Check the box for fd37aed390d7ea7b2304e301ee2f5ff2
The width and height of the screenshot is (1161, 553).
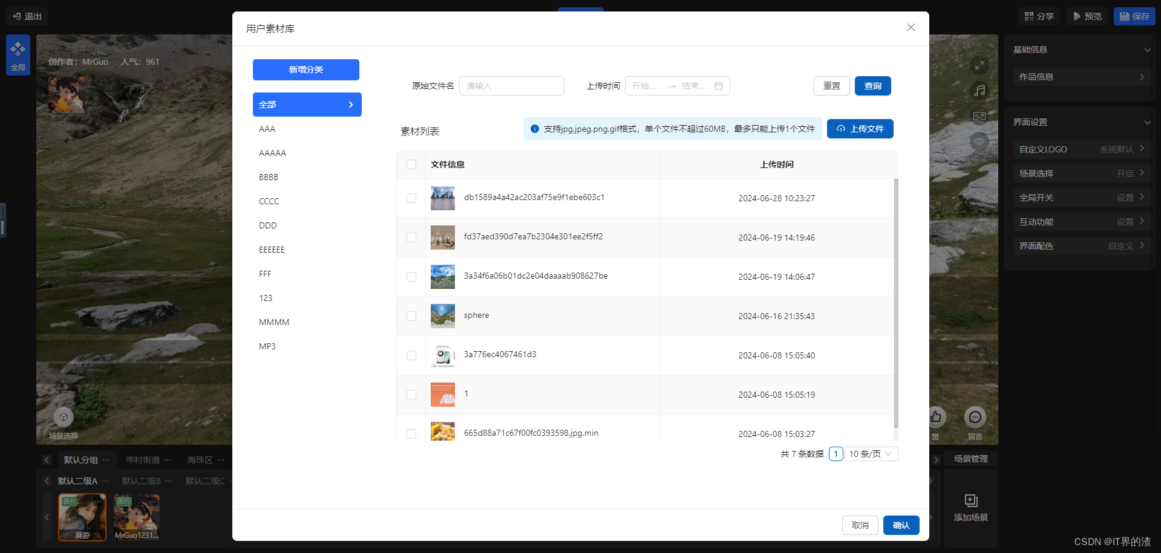(x=411, y=238)
